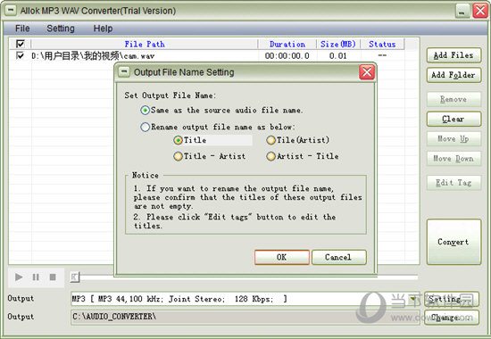Click the playback seek slider thumb
The image size is (491, 339).
pos(75,277)
